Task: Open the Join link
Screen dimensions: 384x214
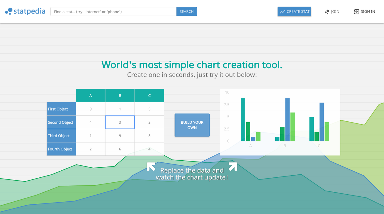Action: [x=332, y=11]
